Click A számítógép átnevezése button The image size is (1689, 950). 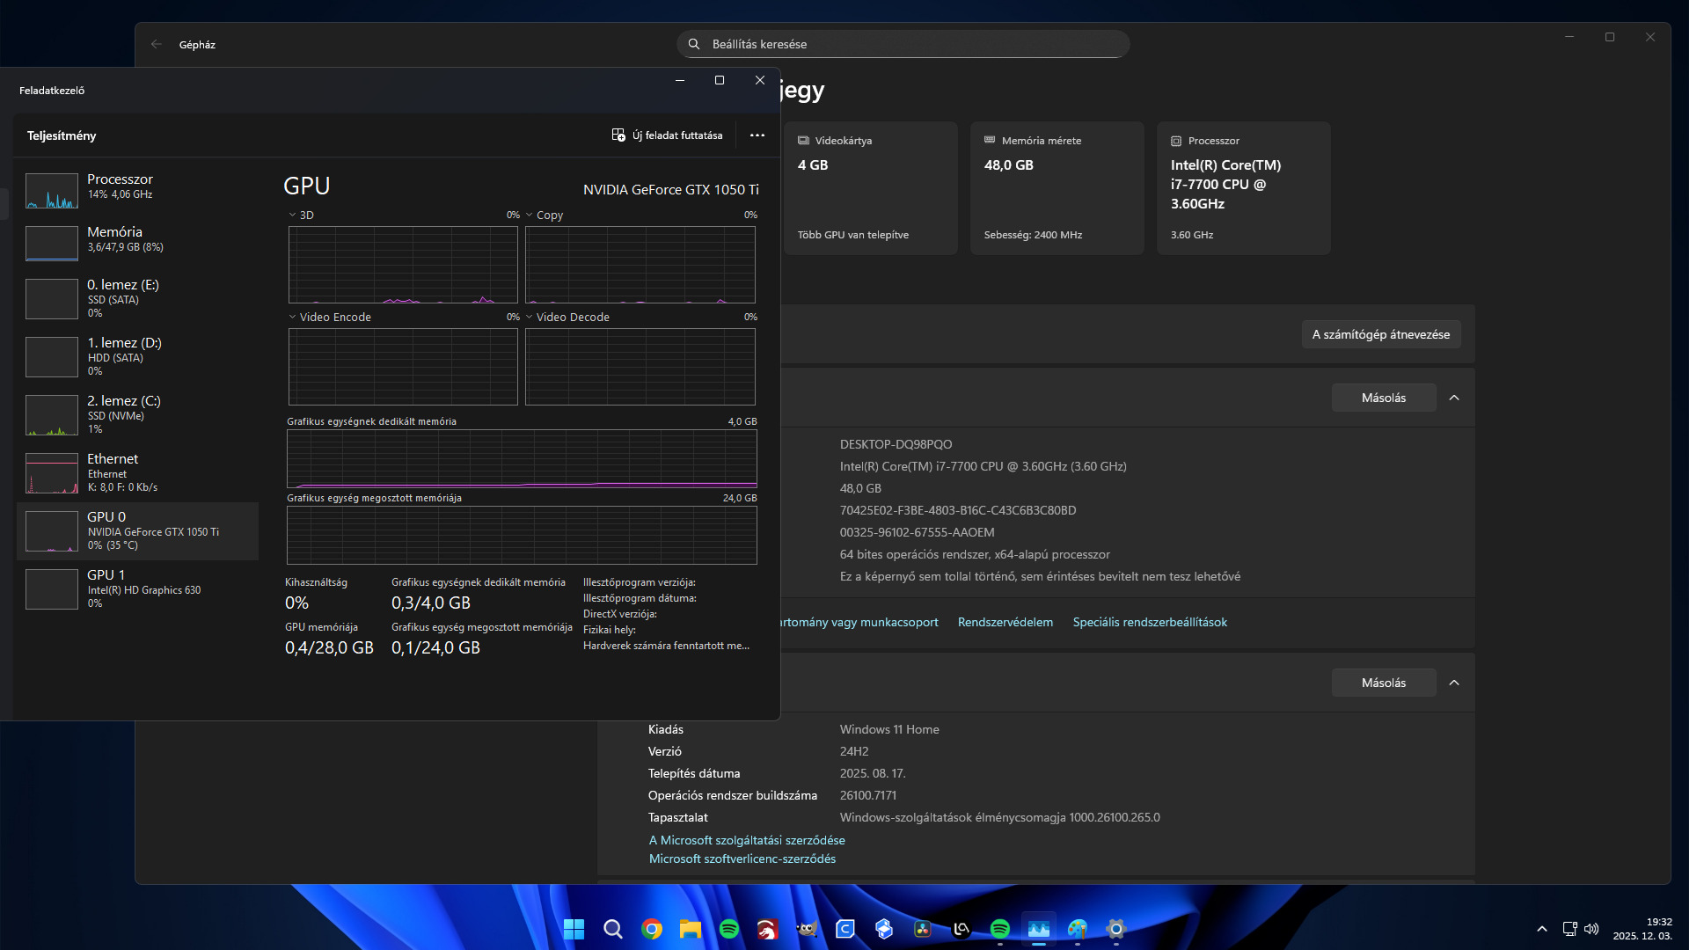pyautogui.click(x=1381, y=334)
